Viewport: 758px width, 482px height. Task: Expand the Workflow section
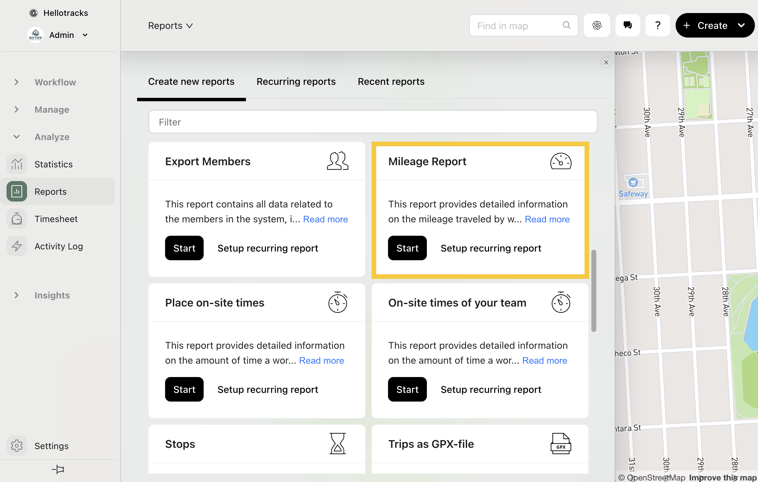[x=17, y=82]
